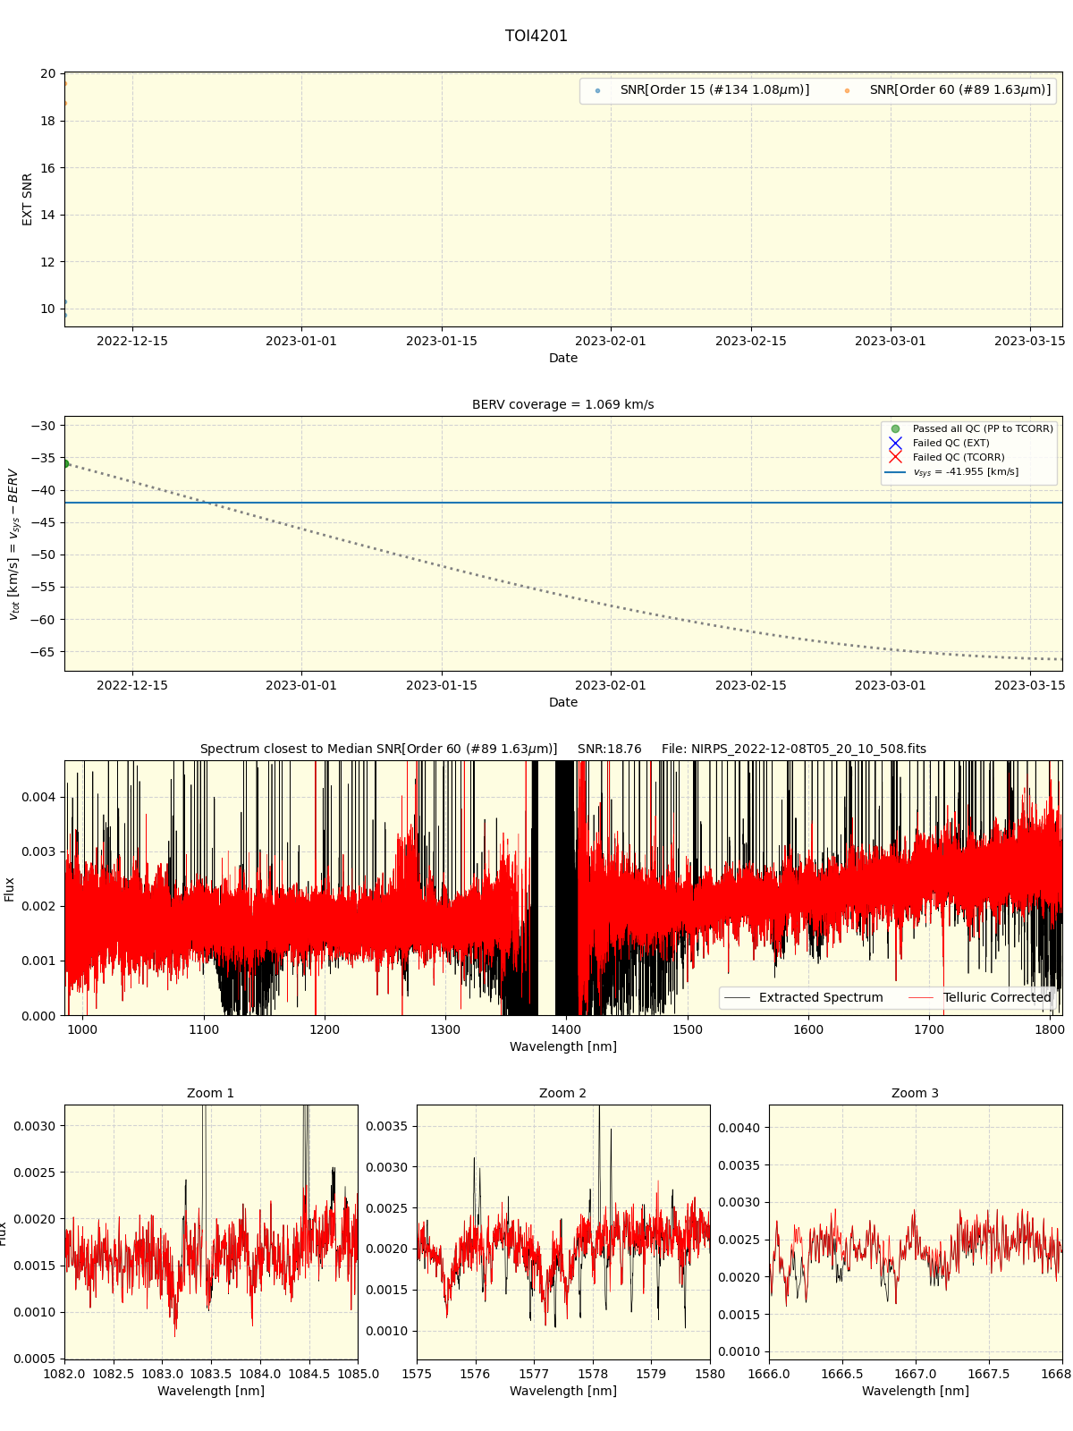The image size is (1073, 1431).
Task: Click the 1667.0 tick in Zoom 3
Action: (x=916, y=1375)
